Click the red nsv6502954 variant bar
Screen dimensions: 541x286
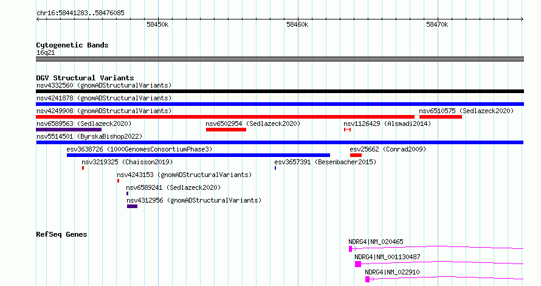[226, 130]
